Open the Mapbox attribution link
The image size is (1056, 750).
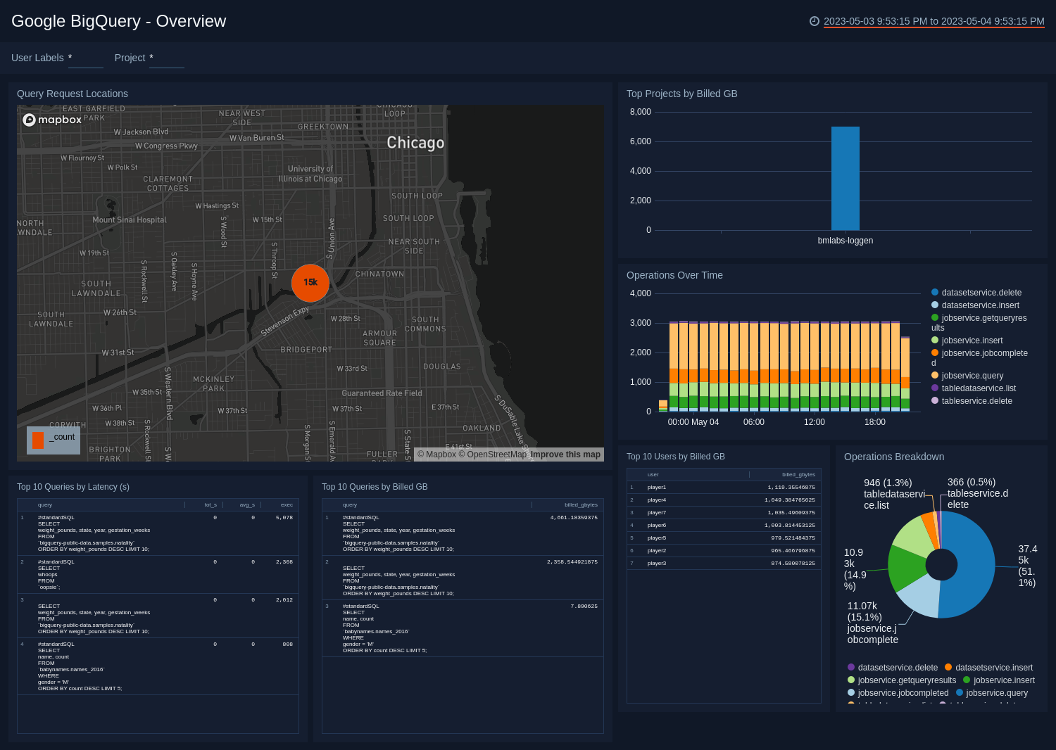pos(436,455)
